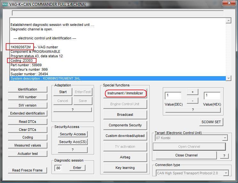This screenshot has height=183, width=238.
Task: Open Custom download/upload
Action: coord(125,136)
